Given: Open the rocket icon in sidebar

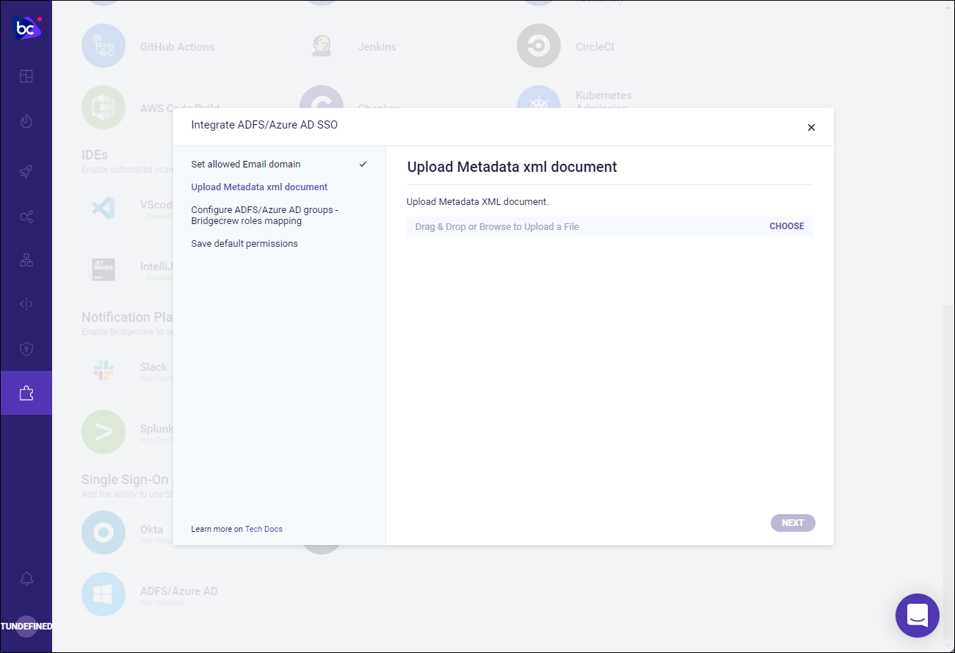Looking at the screenshot, I should (26, 172).
